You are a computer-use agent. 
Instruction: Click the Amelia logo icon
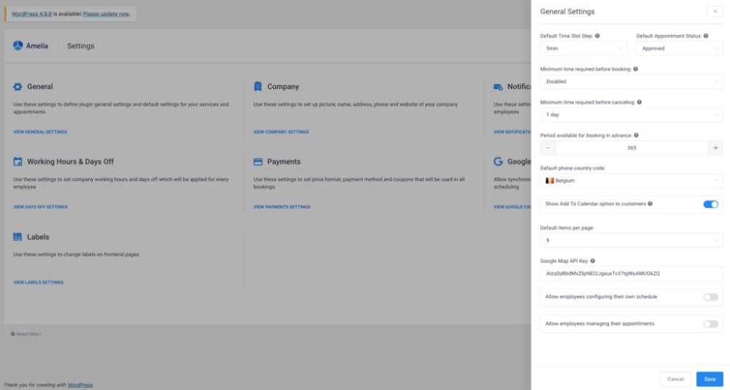click(x=18, y=45)
